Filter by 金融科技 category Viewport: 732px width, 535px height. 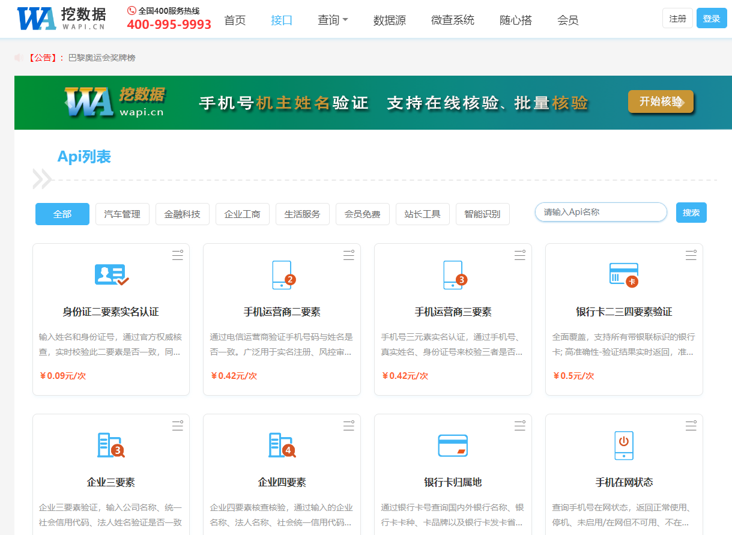pyautogui.click(x=183, y=214)
